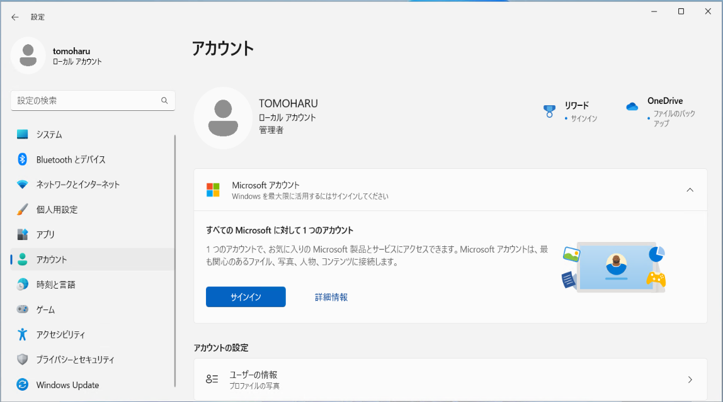Screen dimensions: 723x402
Task: Click the 設定の検索 search field
Action: coord(93,101)
